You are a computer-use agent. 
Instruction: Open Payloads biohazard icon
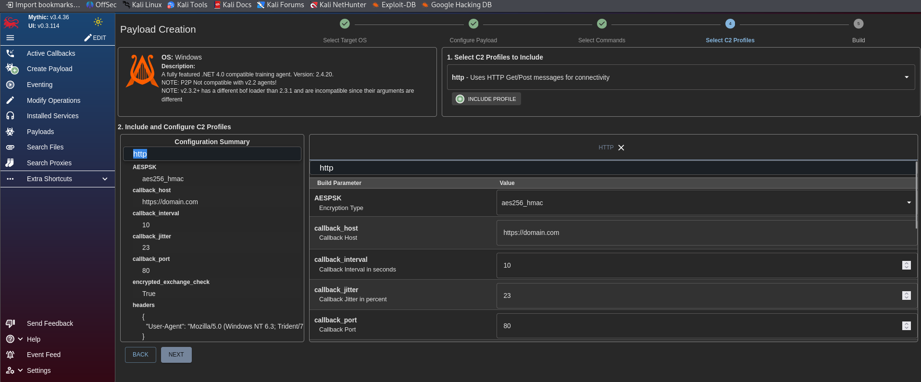coord(10,132)
